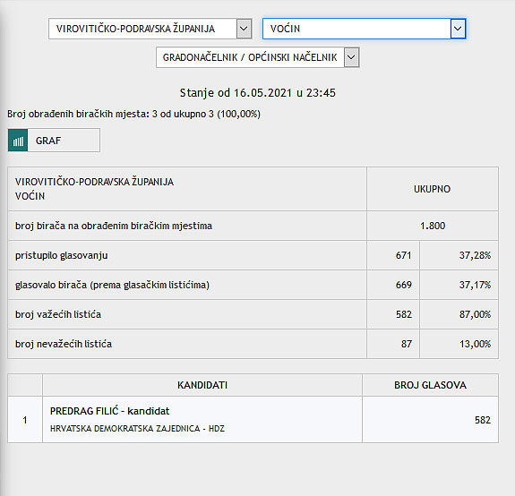Image resolution: width=515 pixels, height=496 pixels.
Task: Expand the Gradonačelnik / Općinski načelnik dropdown arrow
Action: (x=351, y=57)
